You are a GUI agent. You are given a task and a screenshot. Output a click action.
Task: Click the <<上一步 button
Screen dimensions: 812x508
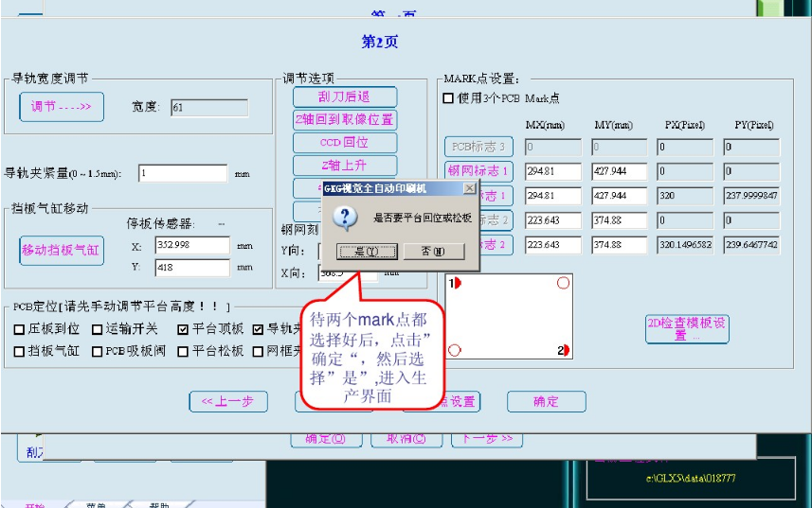[227, 402]
